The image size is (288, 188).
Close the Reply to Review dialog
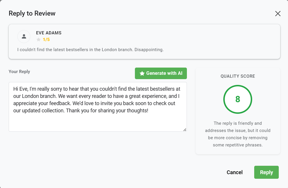[x=278, y=14]
